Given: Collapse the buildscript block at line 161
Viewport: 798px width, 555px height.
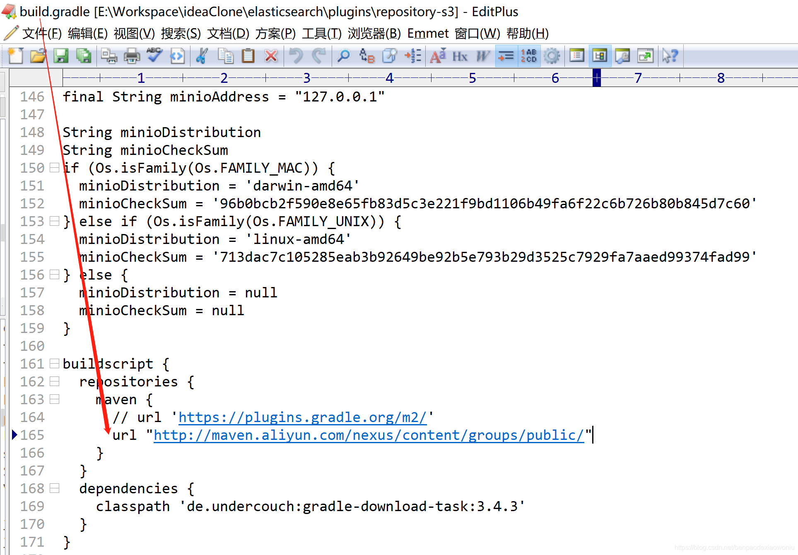Looking at the screenshot, I should click(54, 364).
